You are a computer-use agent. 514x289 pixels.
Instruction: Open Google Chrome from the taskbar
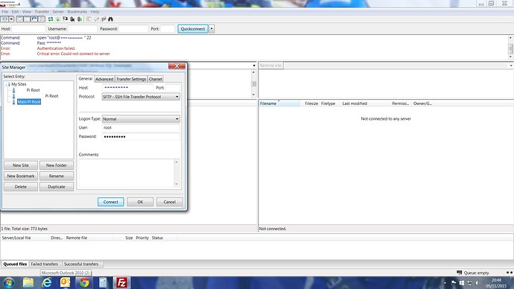point(84,282)
